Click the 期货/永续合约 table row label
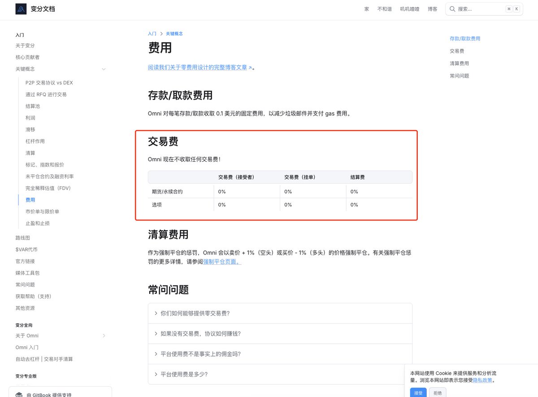Viewport: 538px width, 397px height. [167, 192]
